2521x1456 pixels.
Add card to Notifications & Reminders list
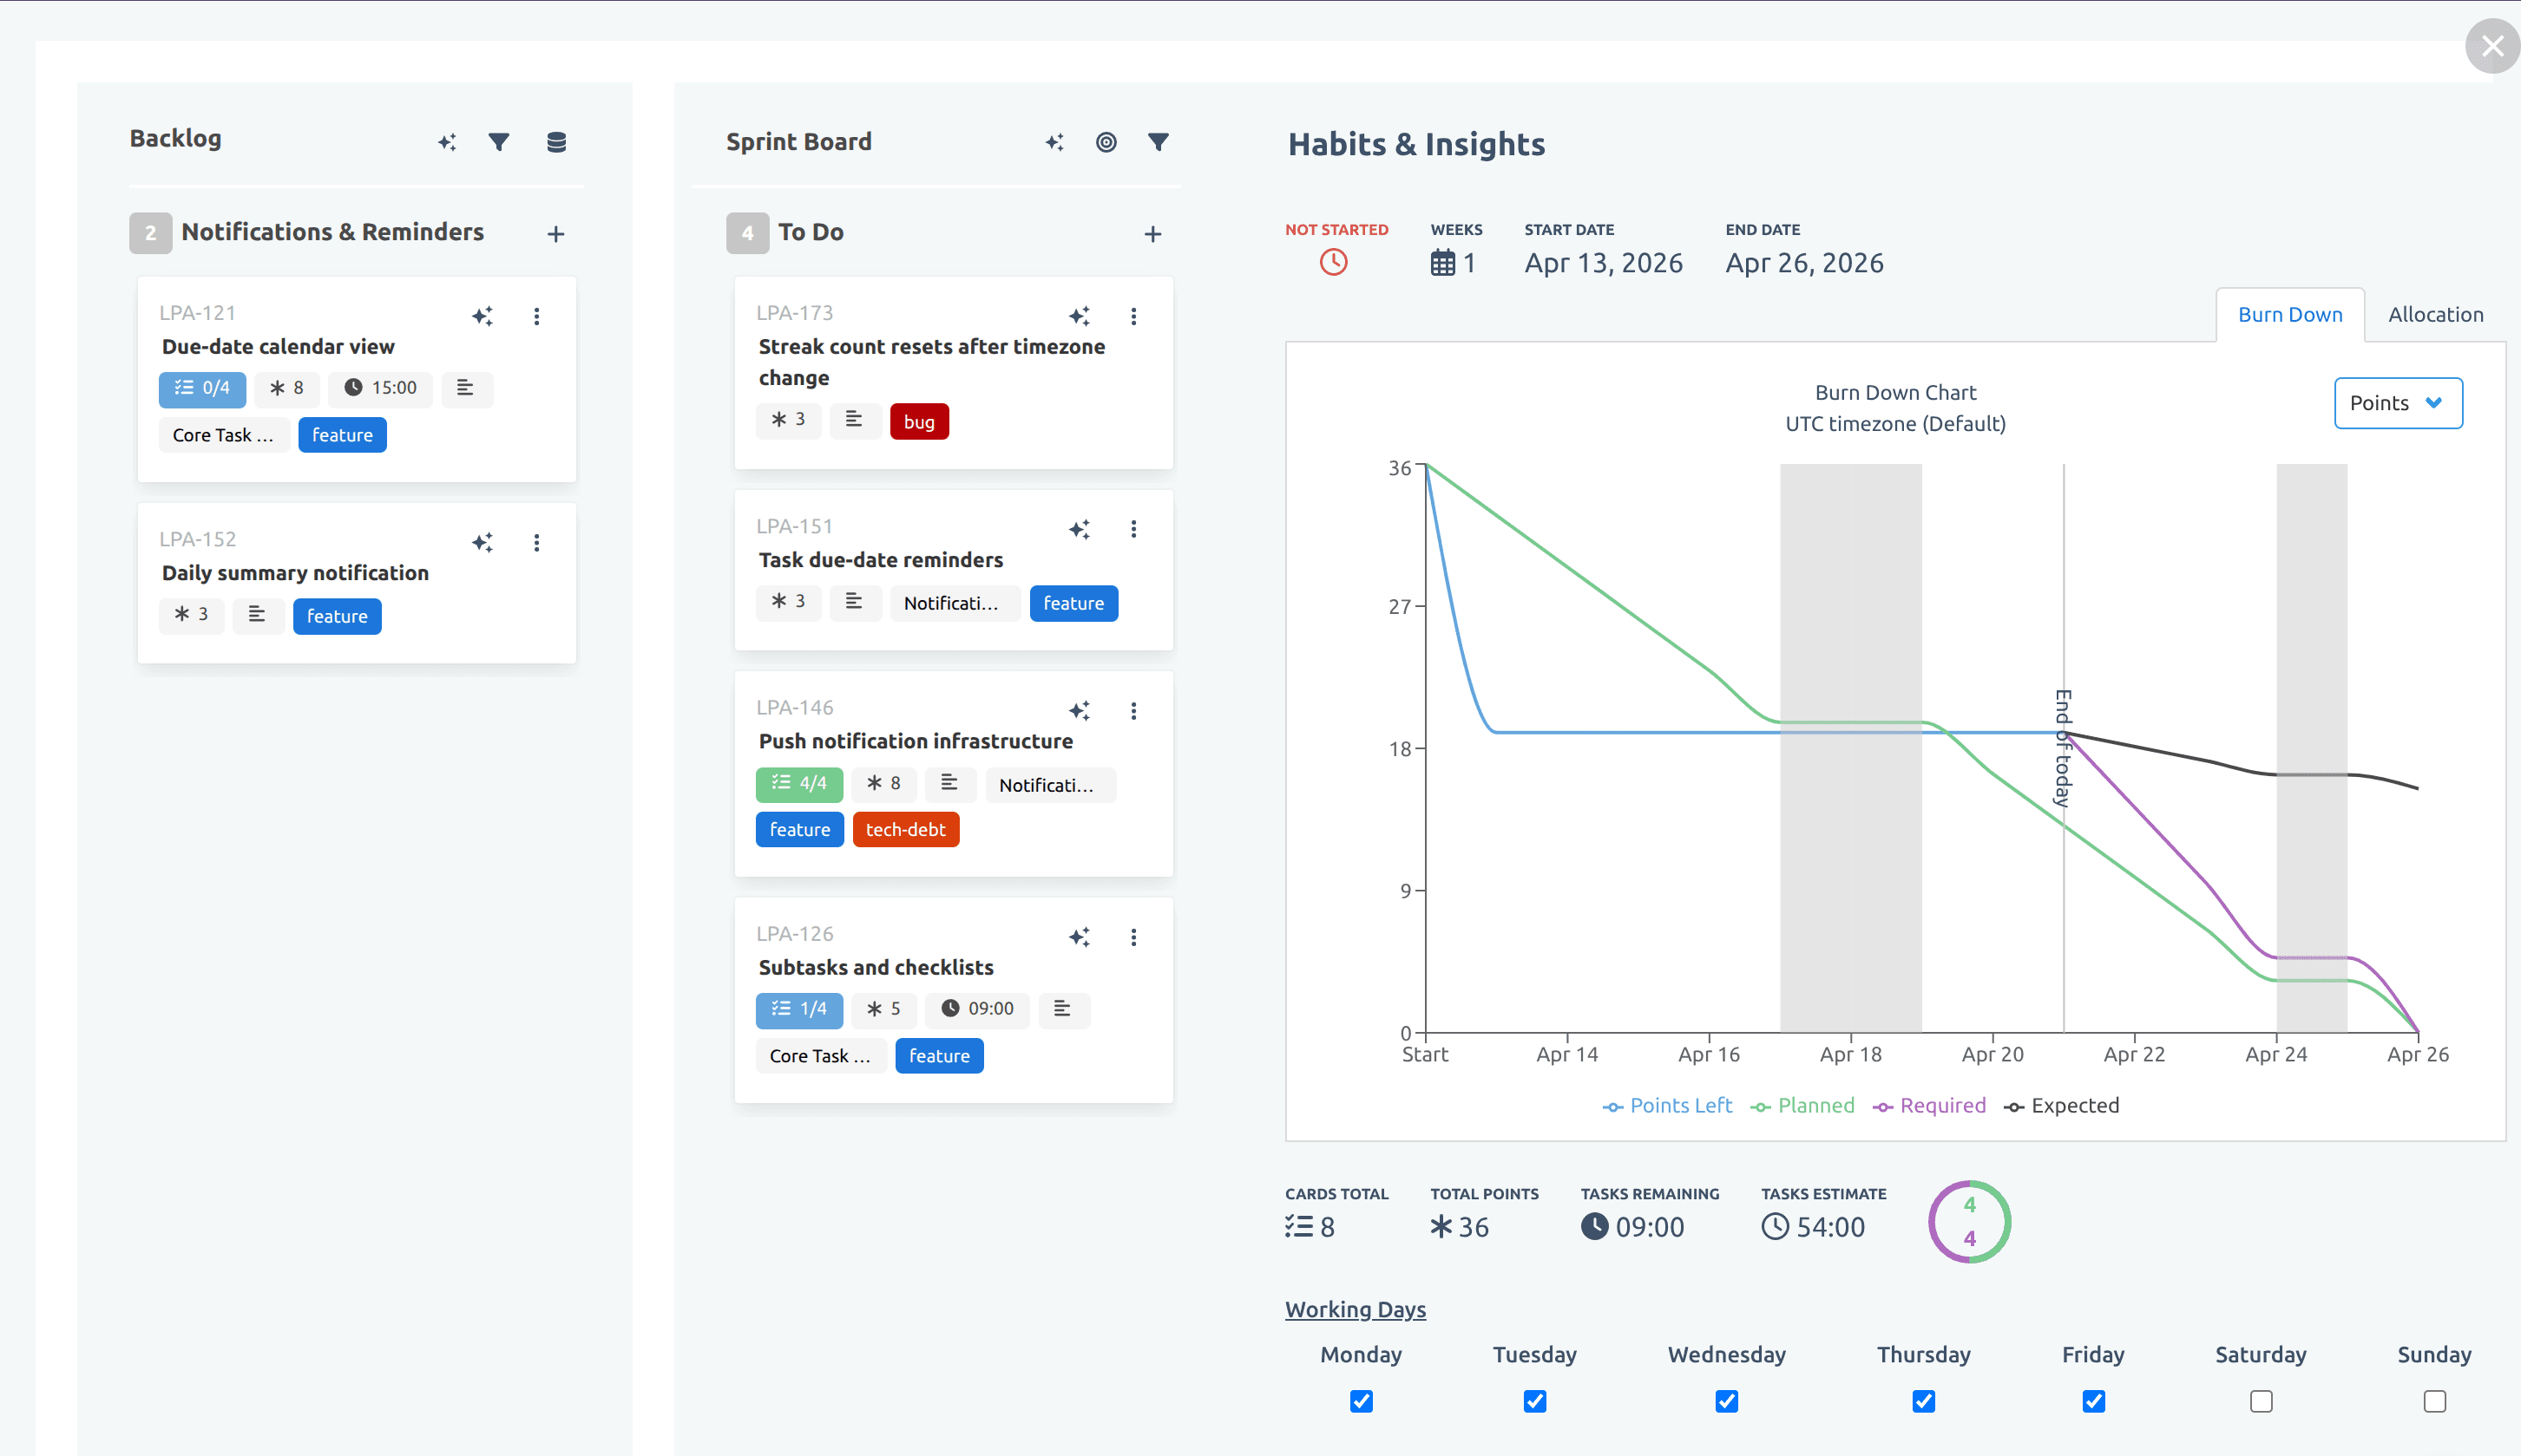tap(556, 234)
